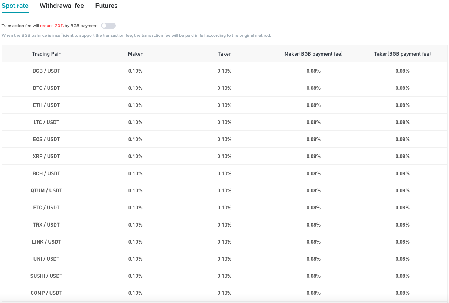This screenshot has width=449, height=303.
Task: Click Maker fee 0.10% in COMP / USDT row
Action: (136, 293)
